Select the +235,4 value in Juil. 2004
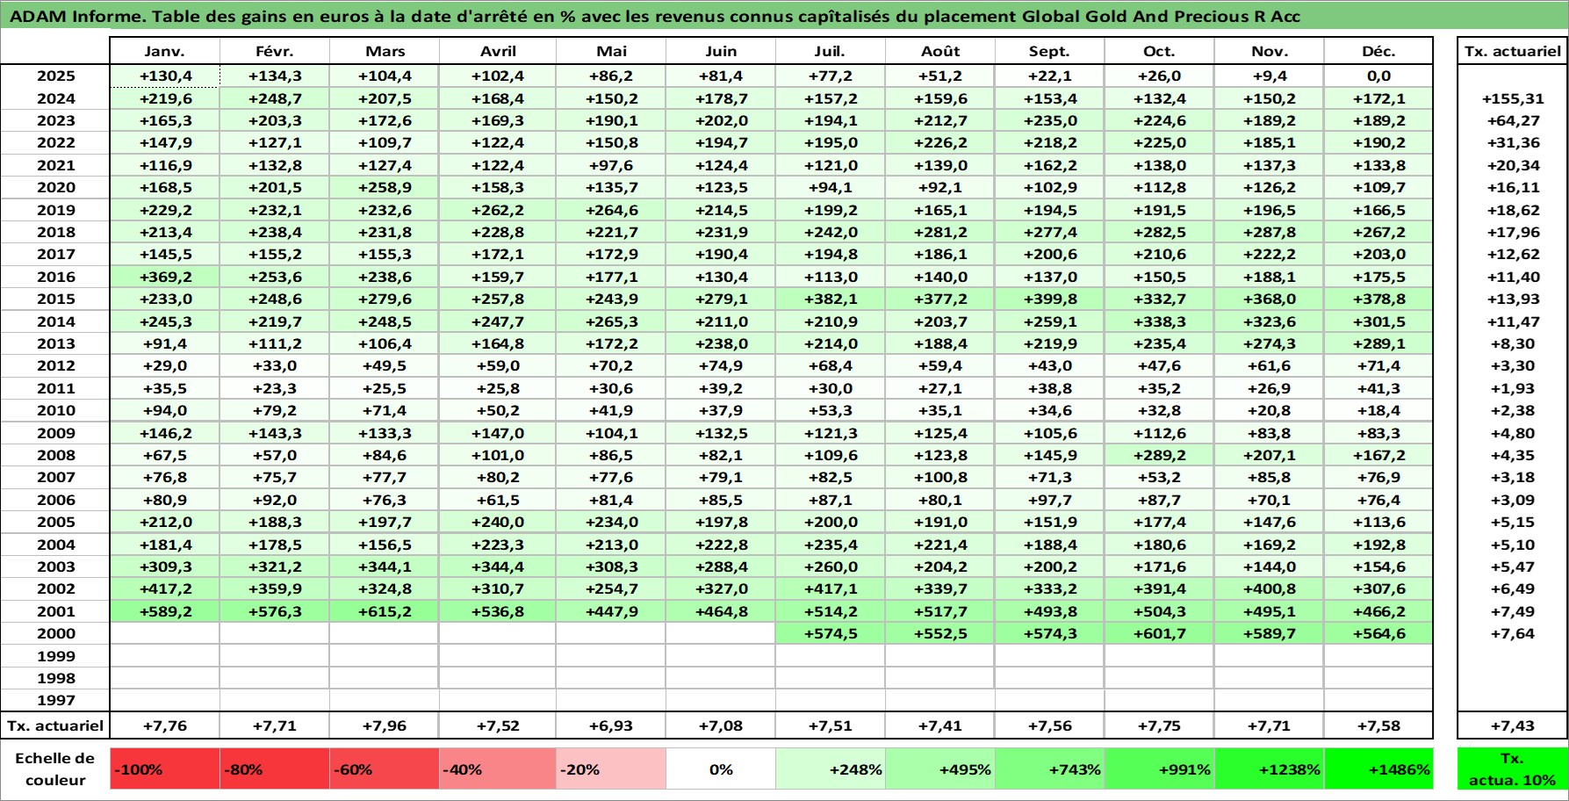The width and height of the screenshot is (1569, 801). (x=831, y=545)
